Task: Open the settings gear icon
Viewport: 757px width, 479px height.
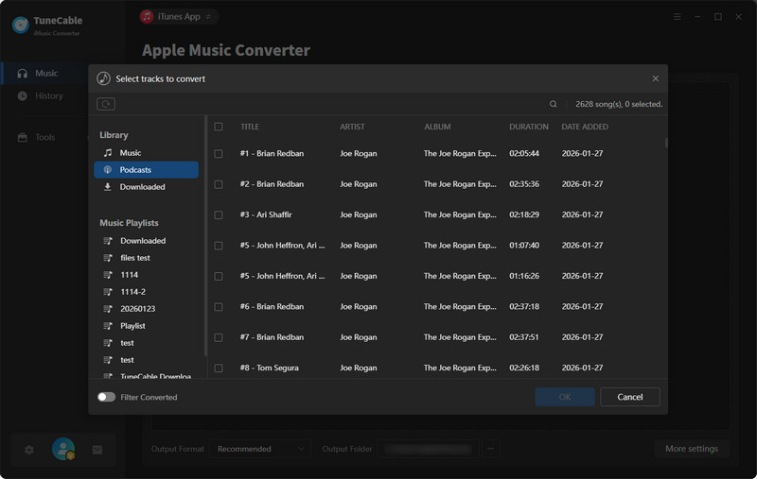Action: coord(29,450)
